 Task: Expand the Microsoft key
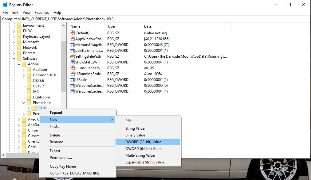pyautogui.click(x=14, y=42)
